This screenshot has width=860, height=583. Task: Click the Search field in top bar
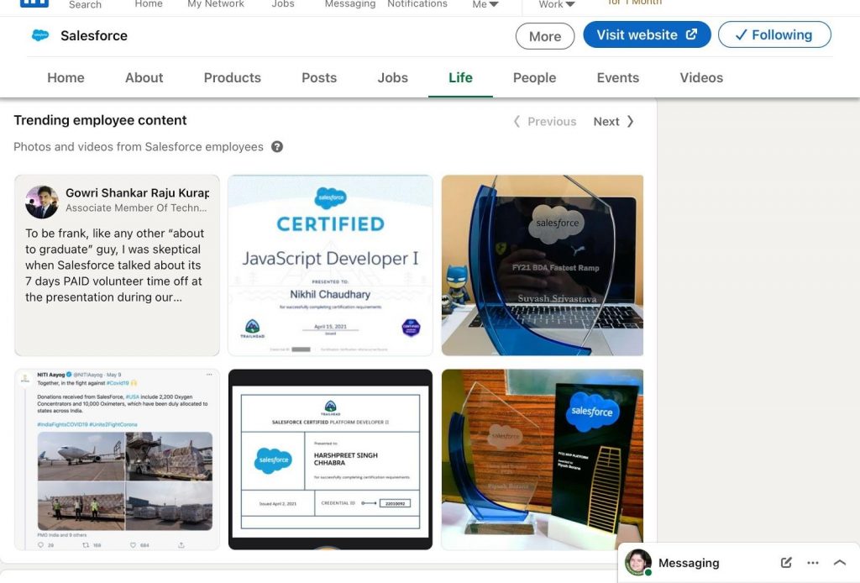[85, 5]
